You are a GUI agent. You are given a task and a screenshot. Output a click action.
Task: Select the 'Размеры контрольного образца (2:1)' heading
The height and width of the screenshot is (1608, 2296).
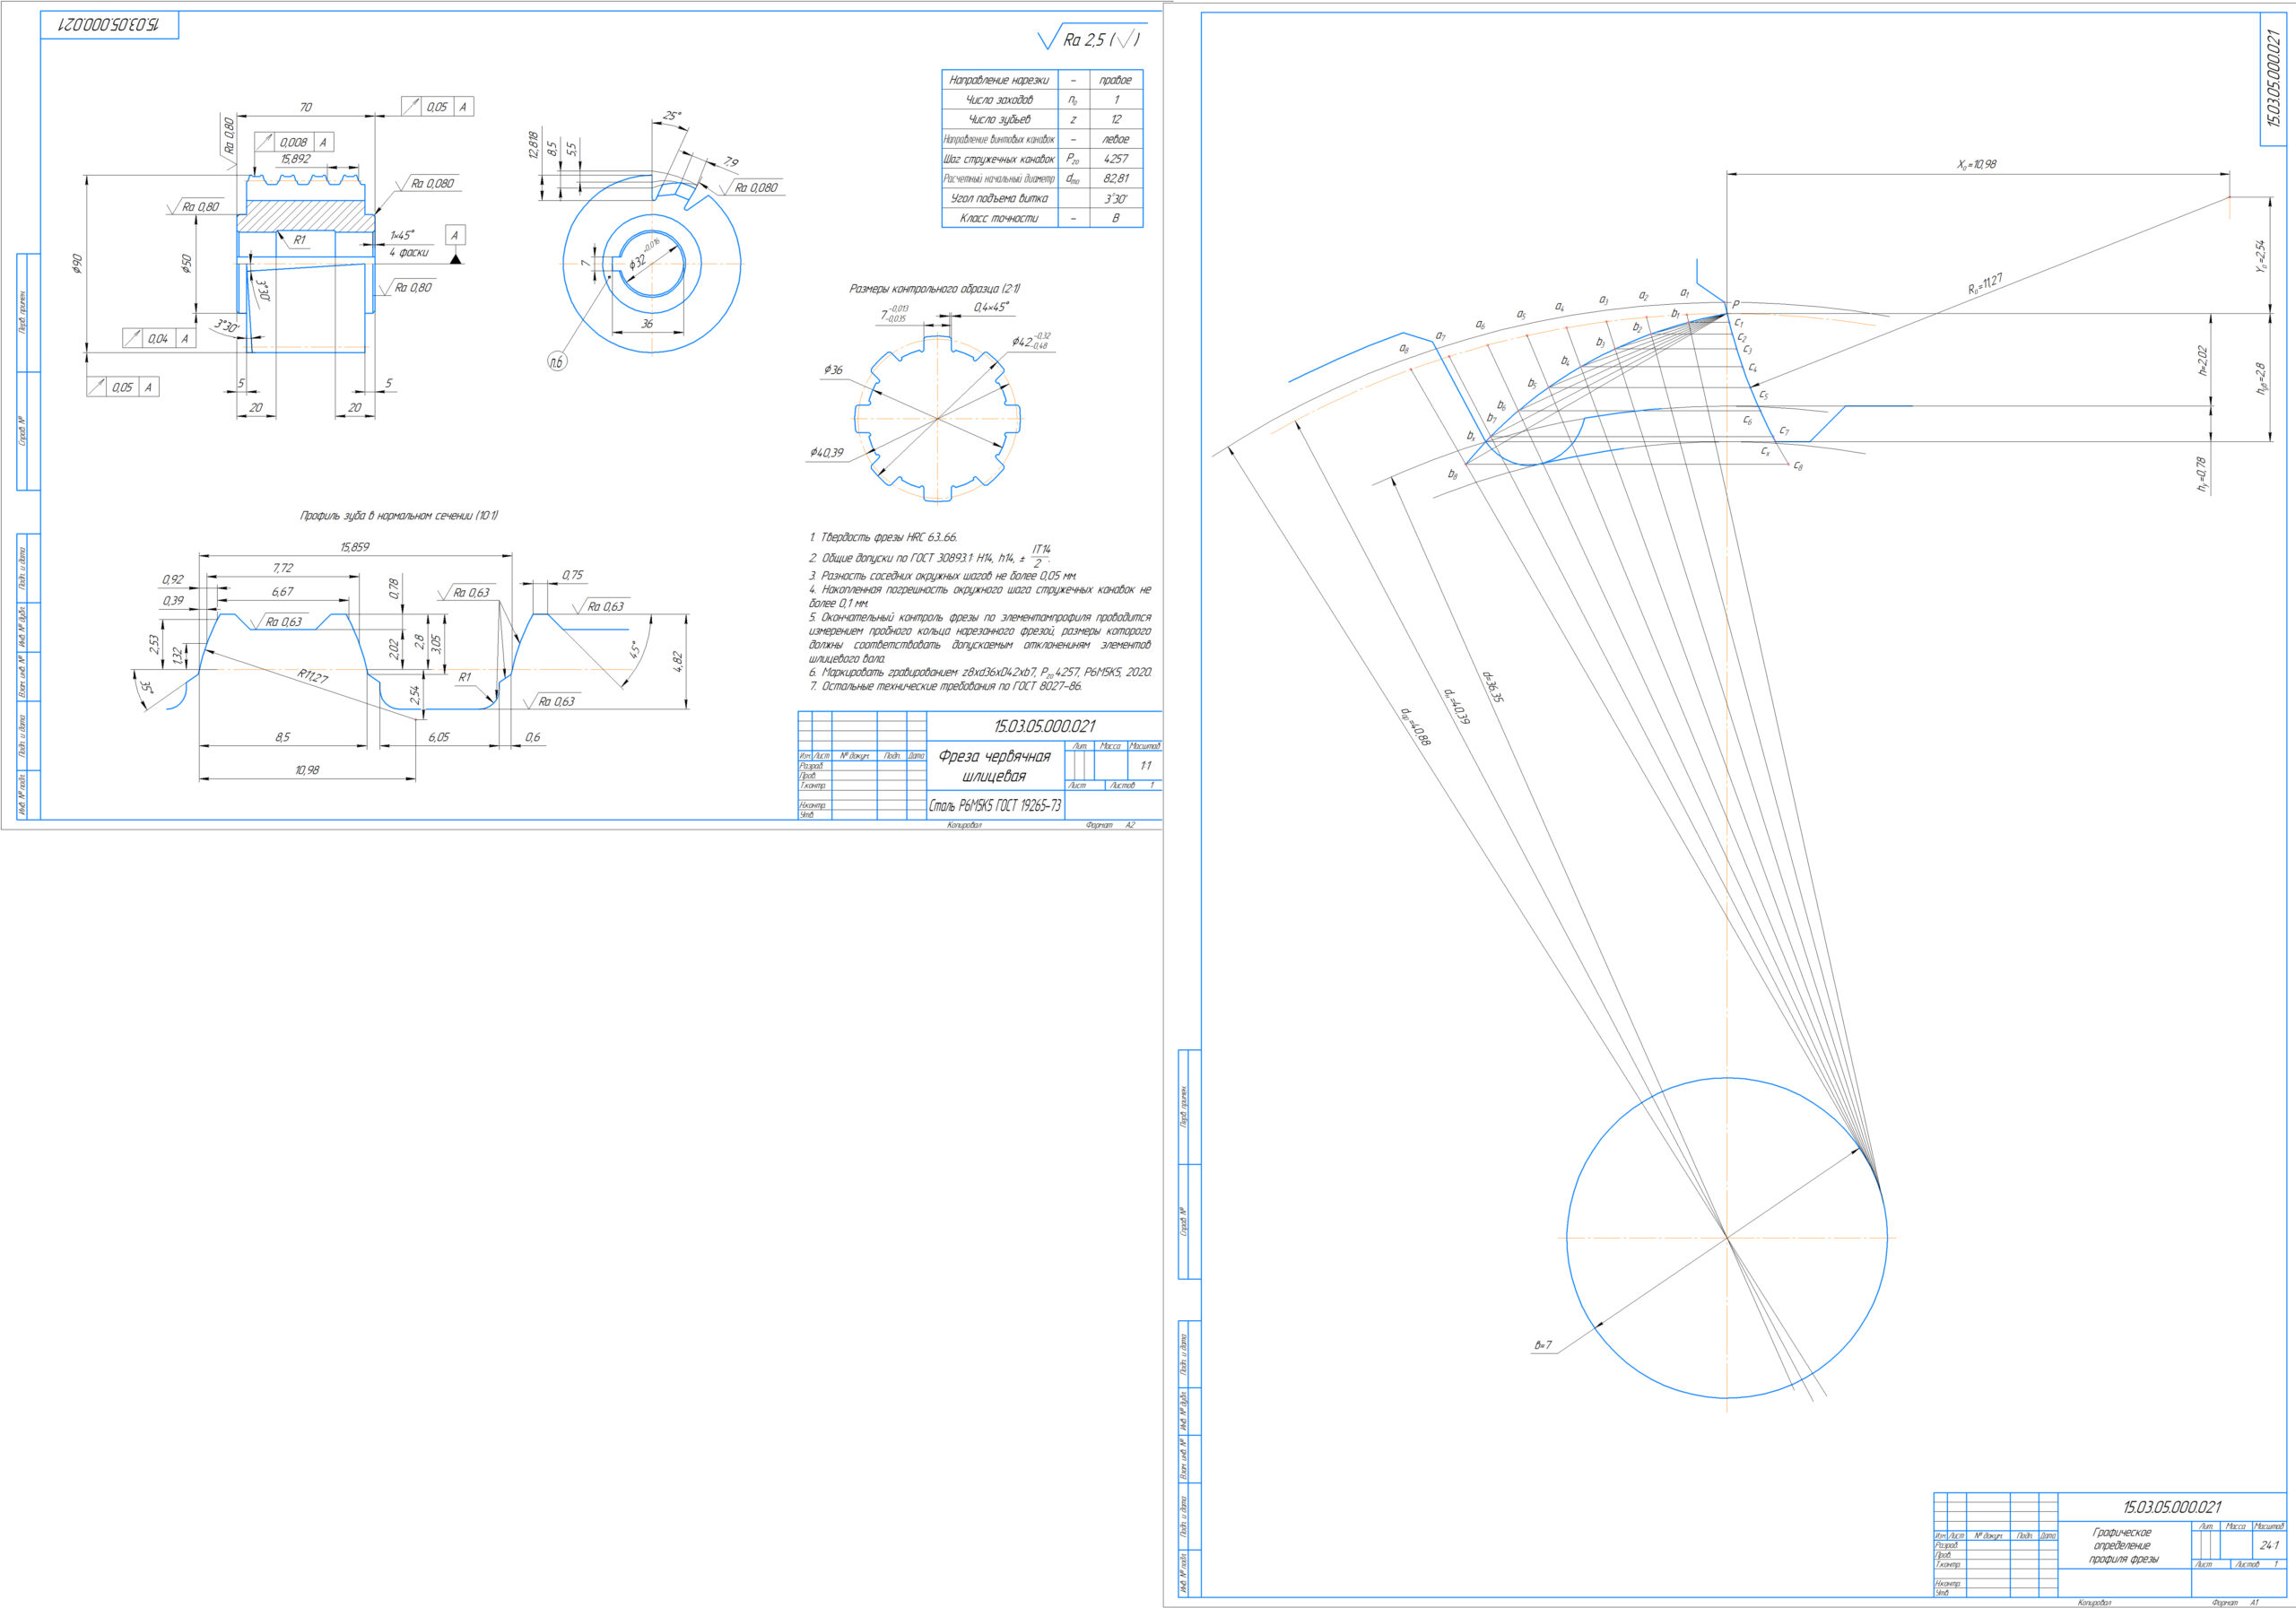tap(934, 289)
